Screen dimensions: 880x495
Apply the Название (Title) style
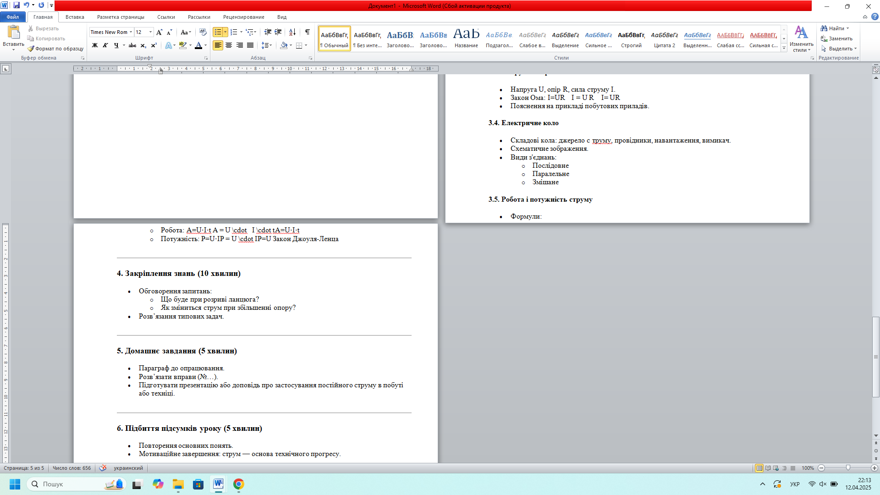[x=466, y=38]
